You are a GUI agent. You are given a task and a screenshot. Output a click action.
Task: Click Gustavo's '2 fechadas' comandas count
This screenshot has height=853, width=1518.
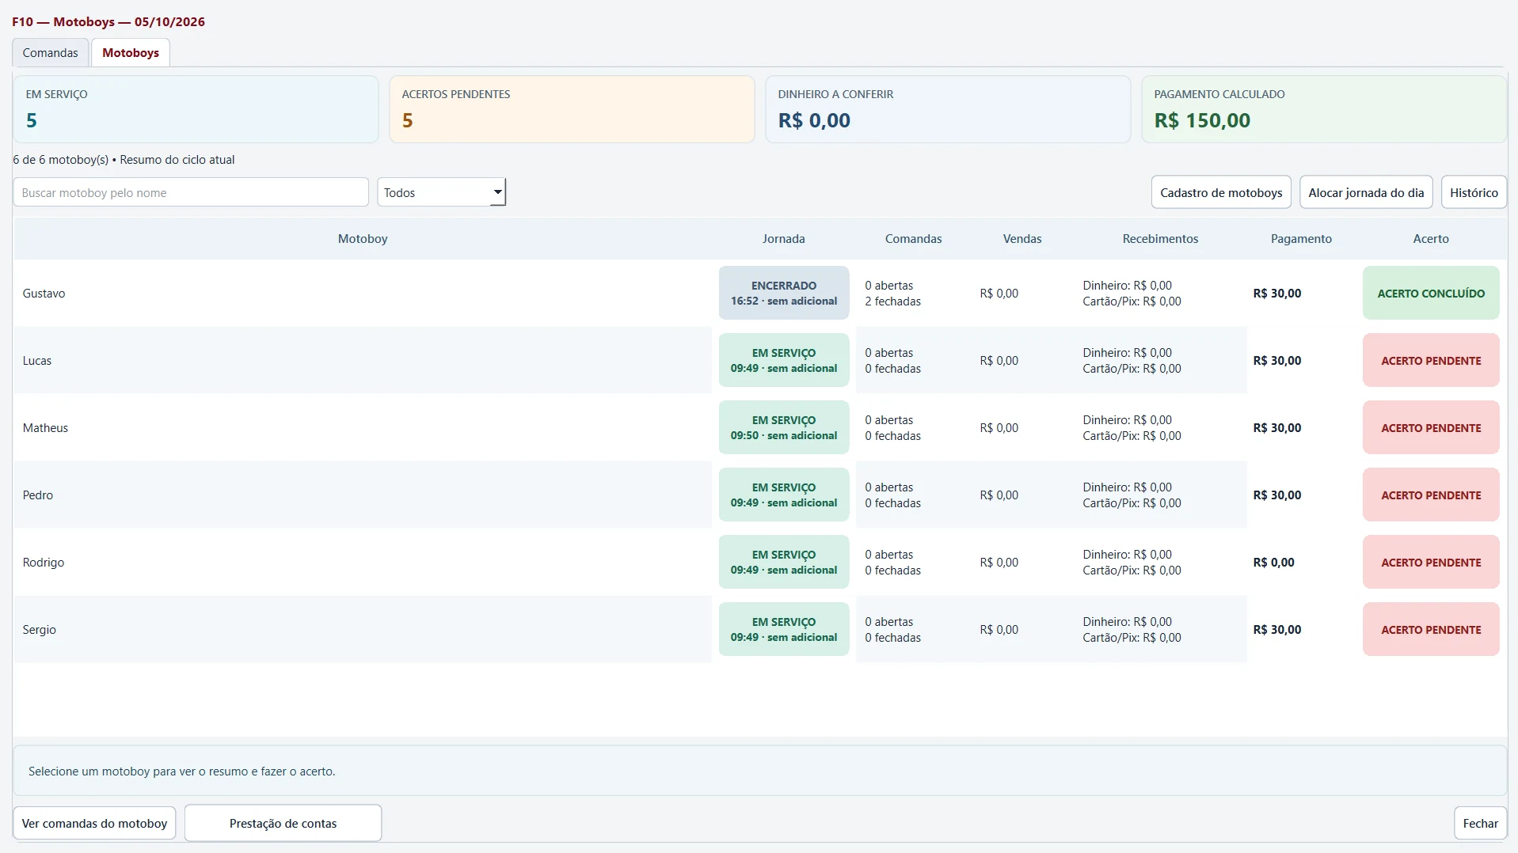[x=892, y=301]
